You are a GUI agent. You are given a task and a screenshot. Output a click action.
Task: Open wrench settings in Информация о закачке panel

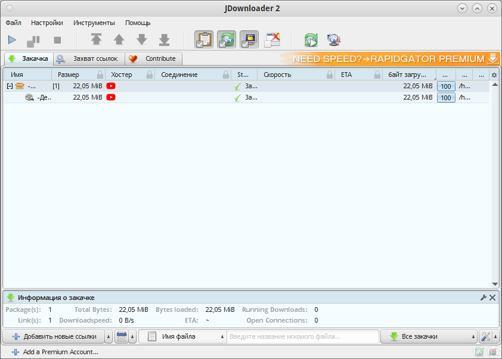[x=484, y=298]
